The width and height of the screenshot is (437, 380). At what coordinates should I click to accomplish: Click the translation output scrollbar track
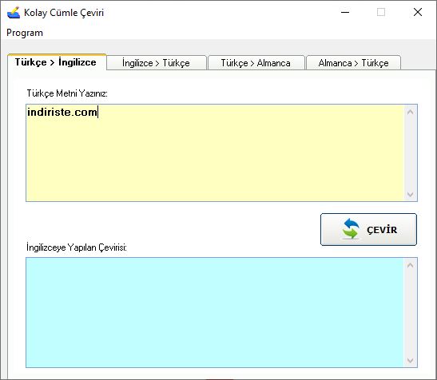click(x=411, y=313)
